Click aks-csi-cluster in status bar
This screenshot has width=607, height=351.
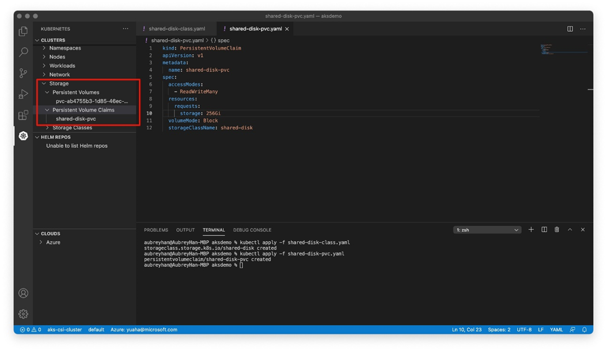coord(65,330)
